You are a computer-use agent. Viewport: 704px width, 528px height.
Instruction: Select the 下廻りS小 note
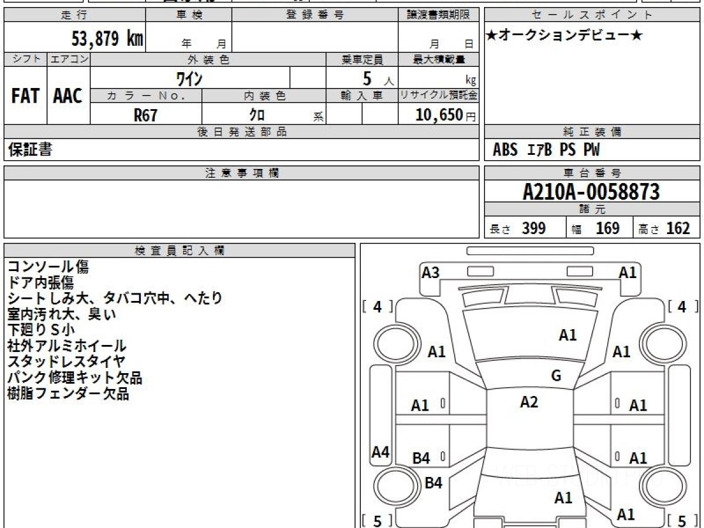point(40,330)
